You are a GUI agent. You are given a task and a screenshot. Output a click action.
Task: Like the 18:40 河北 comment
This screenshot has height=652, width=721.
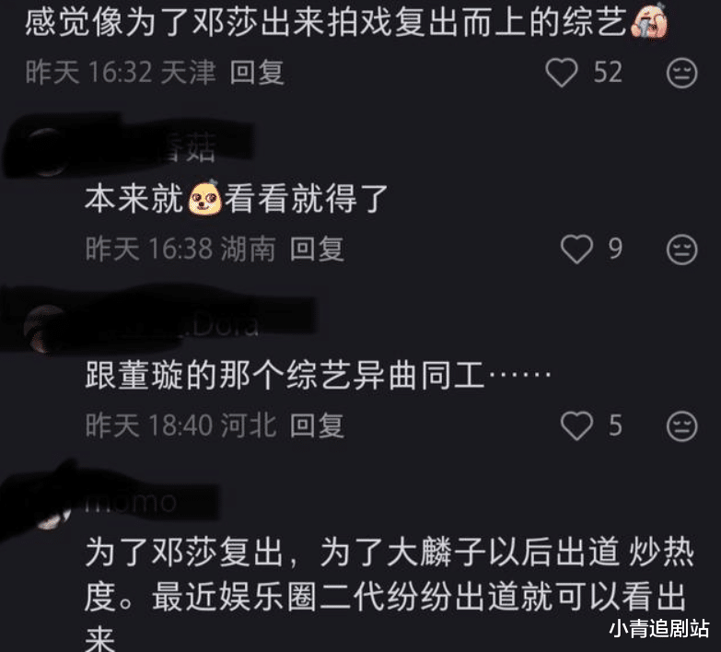(576, 425)
